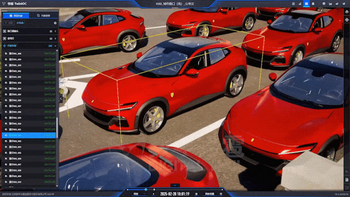
Task: Open list settings round icon in panel
Action: (x=55, y=23)
